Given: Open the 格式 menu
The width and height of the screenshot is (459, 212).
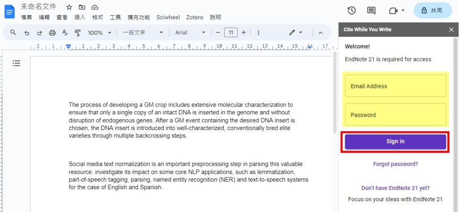Looking at the screenshot, I should [x=97, y=17].
